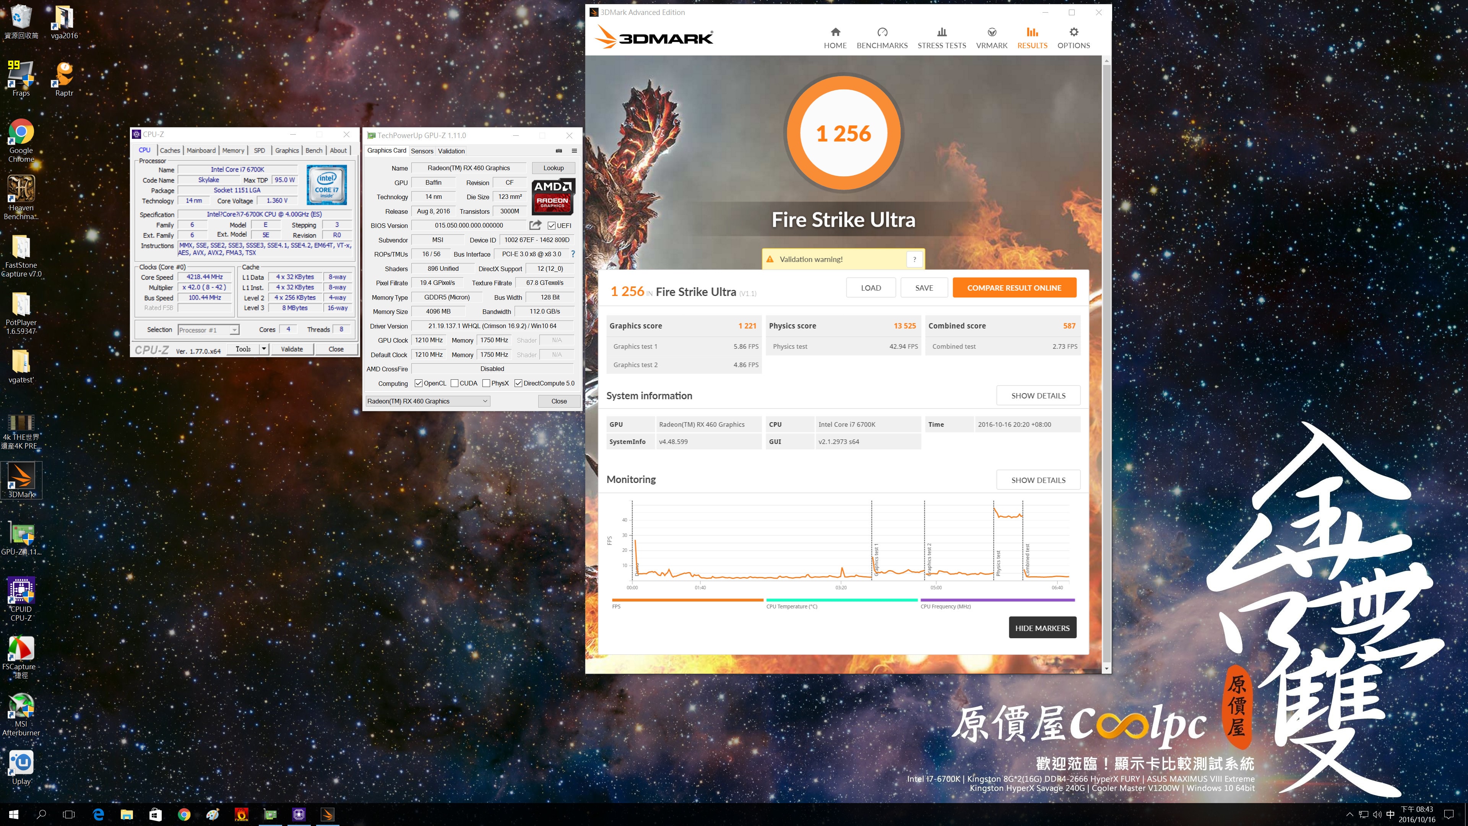1468x826 pixels.
Task: Expand the Radeon RX 460 Graphics card selector
Action: point(427,401)
